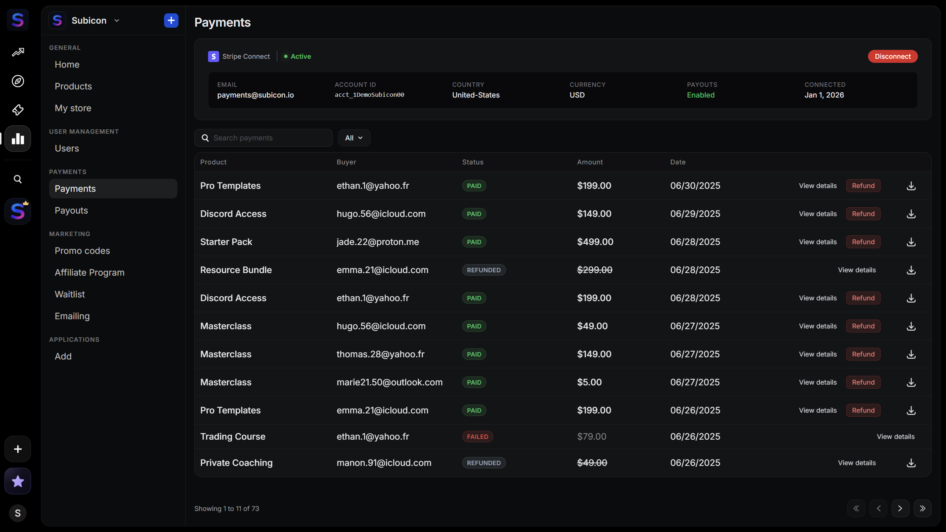The width and height of the screenshot is (946, 532).
Task: Download invoice for marie21.50@outlook.com Masterclass payment
Action: point(911,382)
